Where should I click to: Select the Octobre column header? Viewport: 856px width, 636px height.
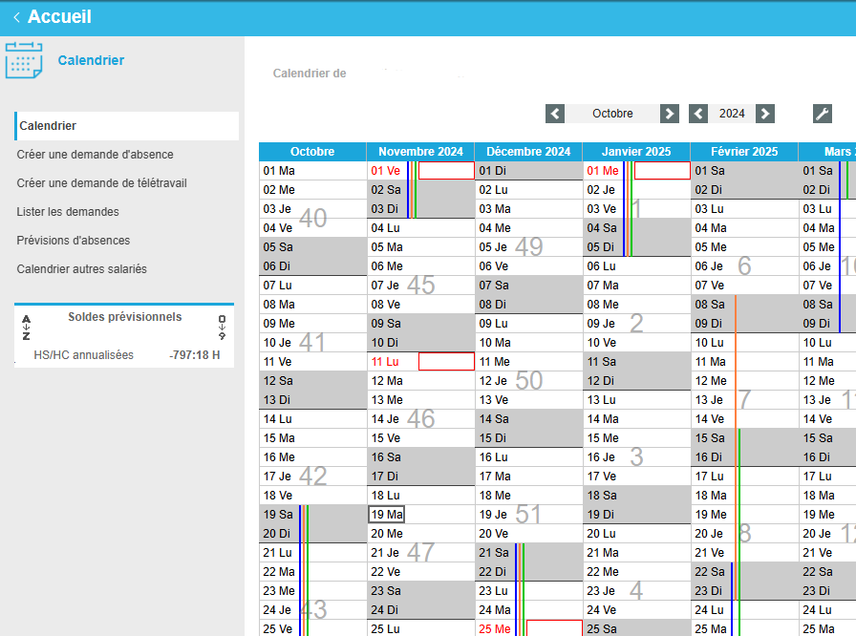[312, 152]
